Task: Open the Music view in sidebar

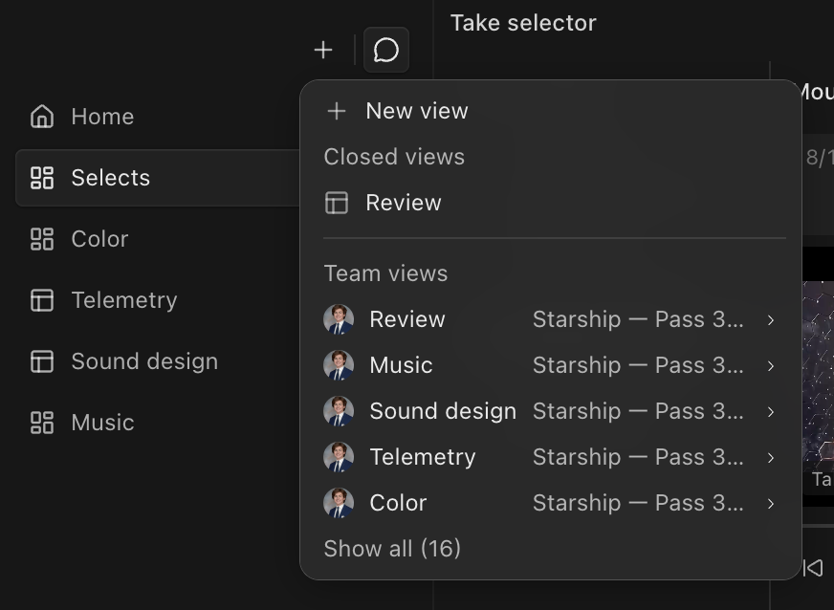Action: tap(158, 423)
